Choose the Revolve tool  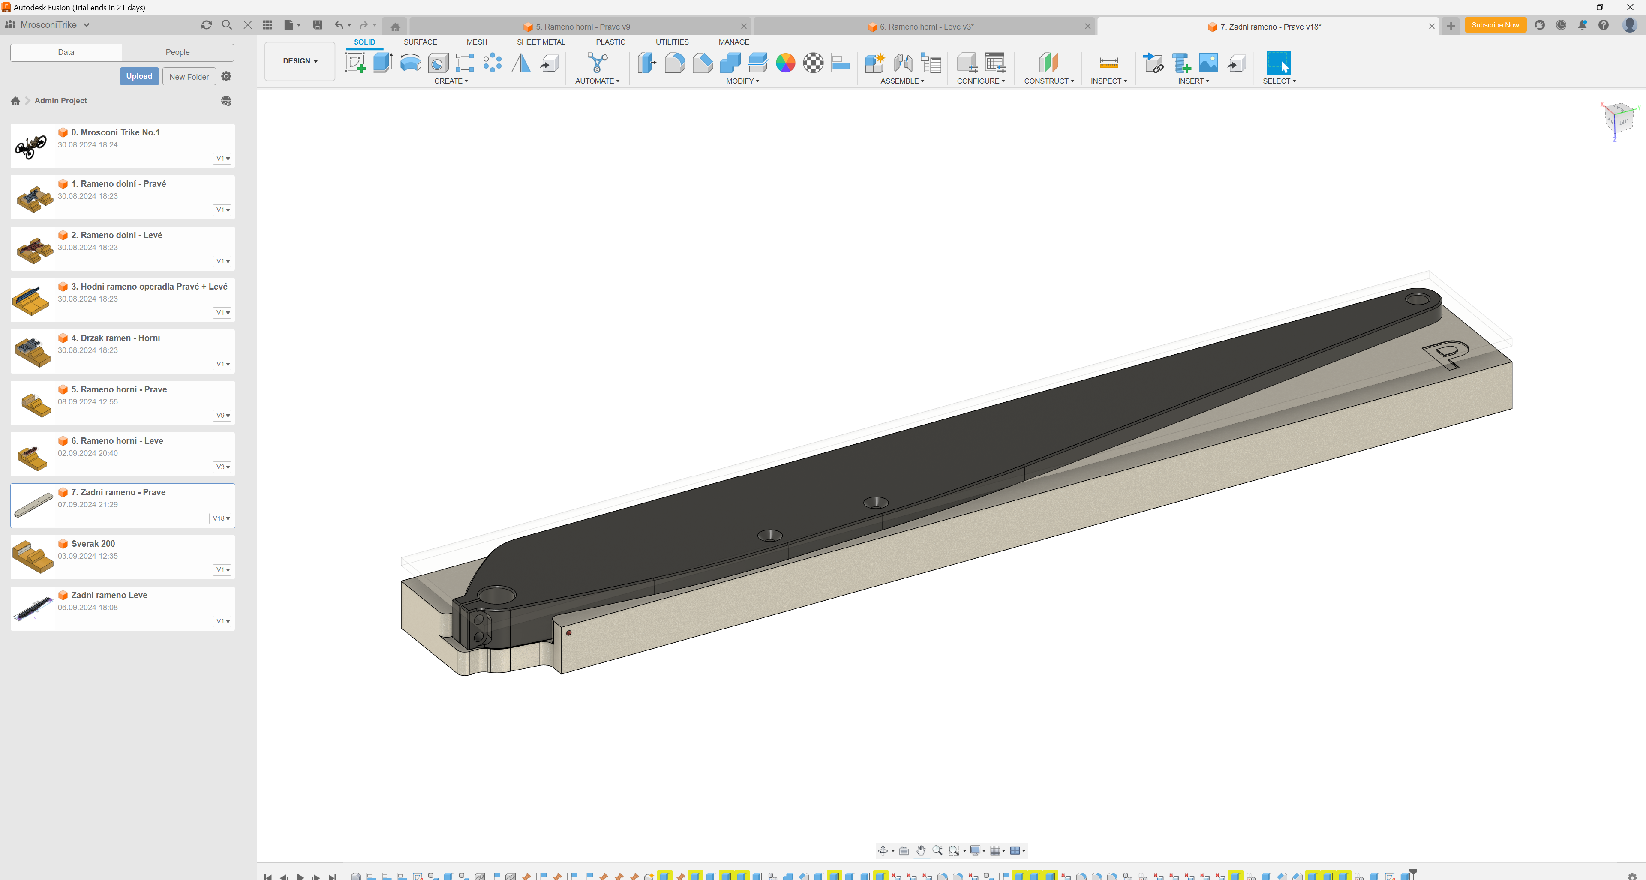[x=410, y=63]
